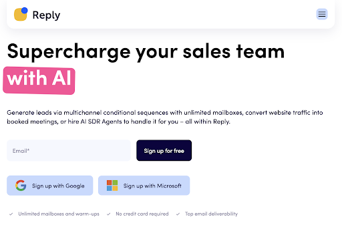Click the pink 'with AI' badge

39,80
